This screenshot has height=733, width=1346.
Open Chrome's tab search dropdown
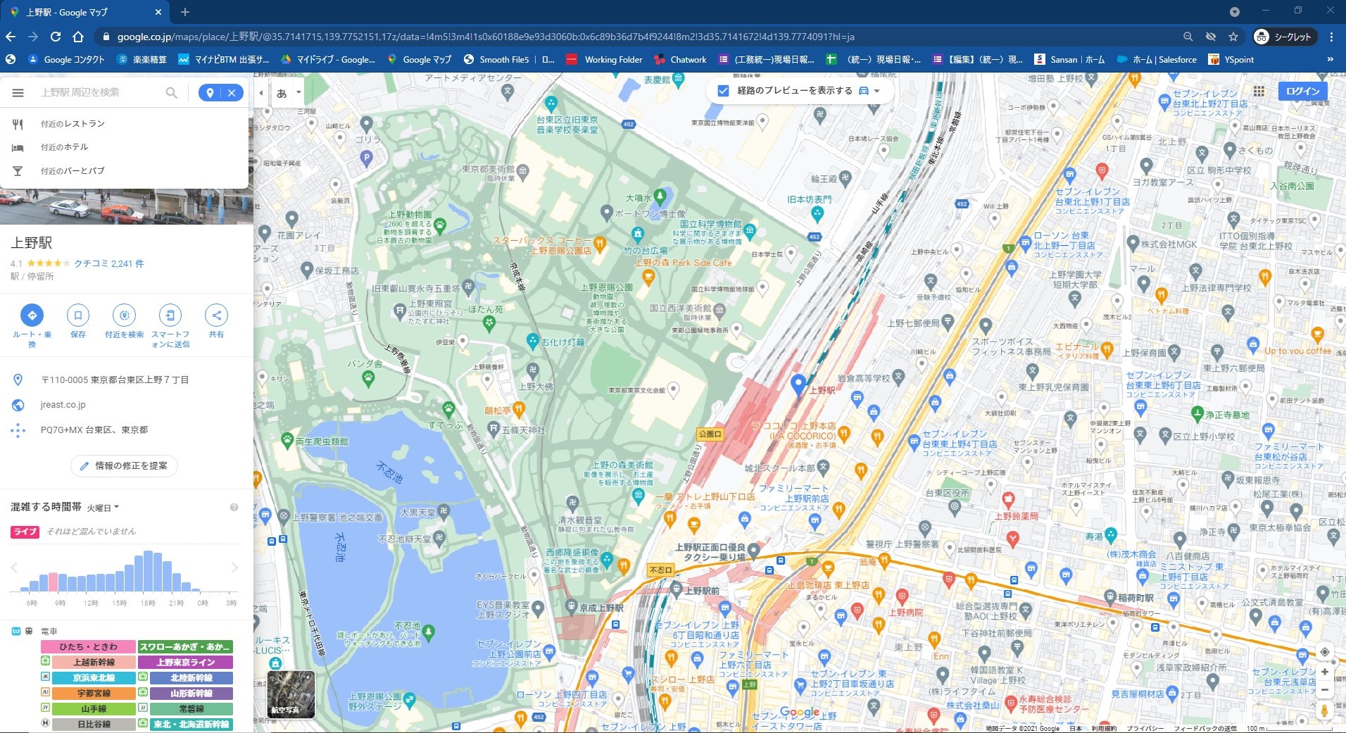click(1235, 12)
